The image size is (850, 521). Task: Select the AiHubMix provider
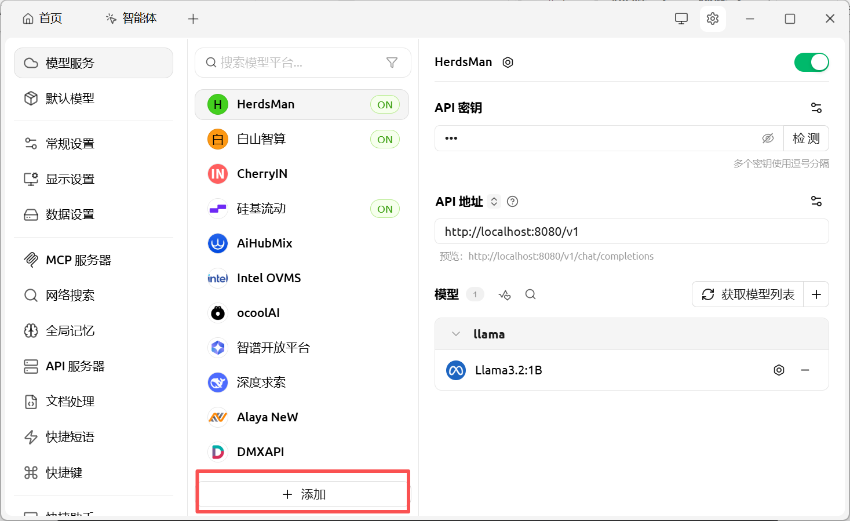pyautogui.click(x=302, y=243)
